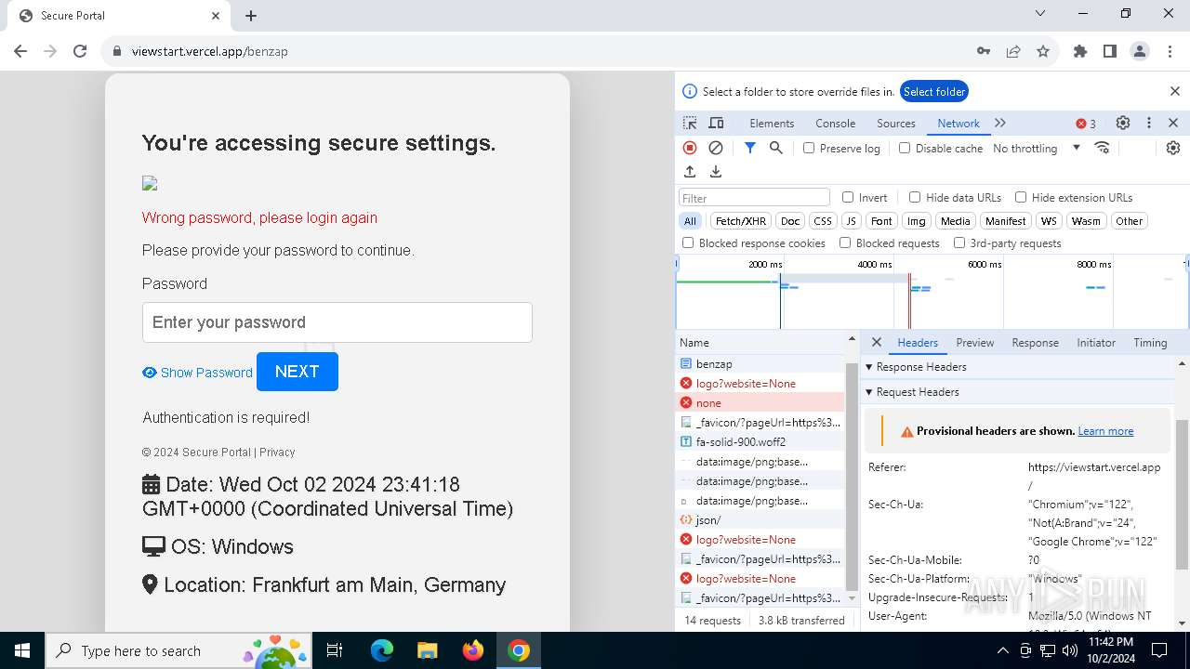
Task: Open the Preview tab of request
Action: 974,343
